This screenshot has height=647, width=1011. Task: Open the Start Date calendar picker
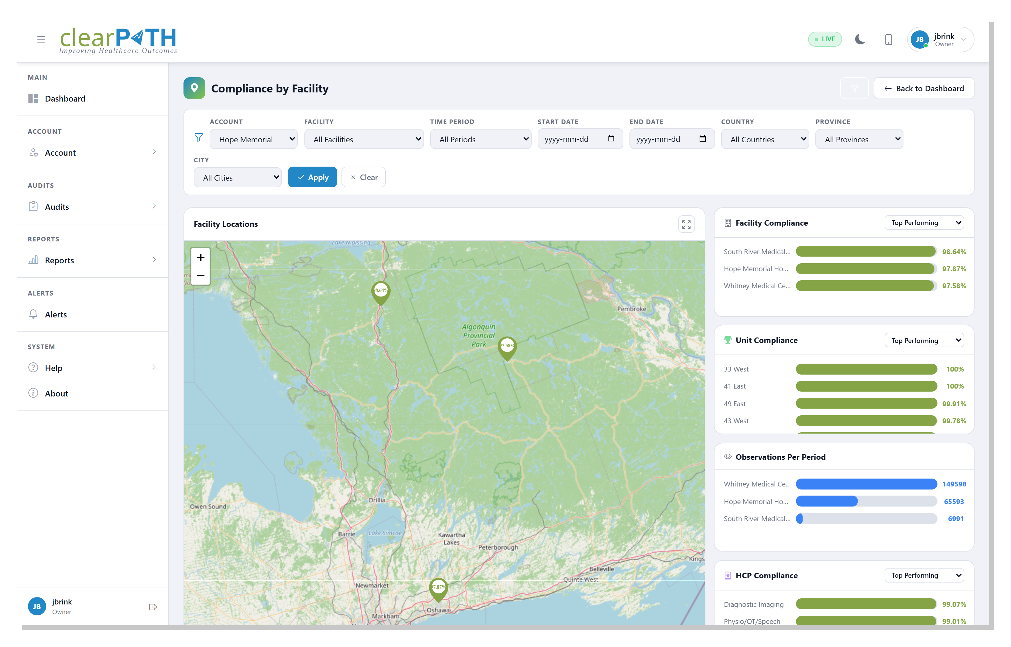tap(611, 139)
